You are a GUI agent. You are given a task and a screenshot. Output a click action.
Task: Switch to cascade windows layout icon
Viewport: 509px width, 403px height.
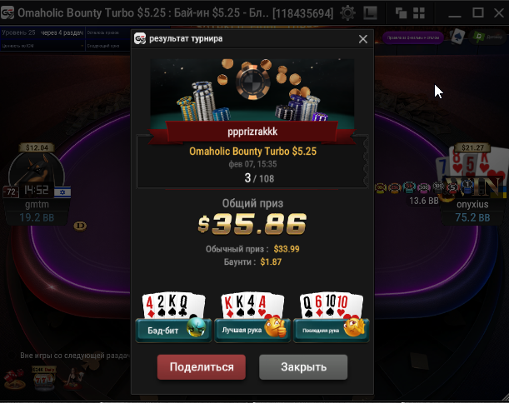(x=401, y=13)
